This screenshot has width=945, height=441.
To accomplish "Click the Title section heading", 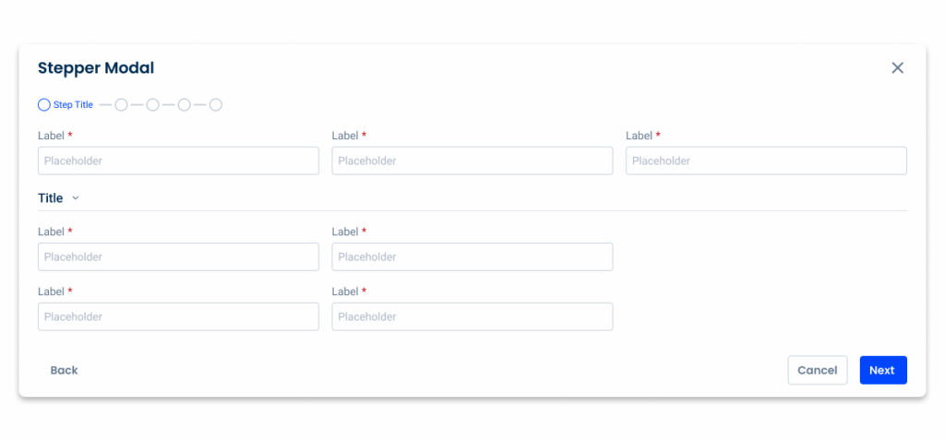I will pyautogui.click(x=51, y=198).
